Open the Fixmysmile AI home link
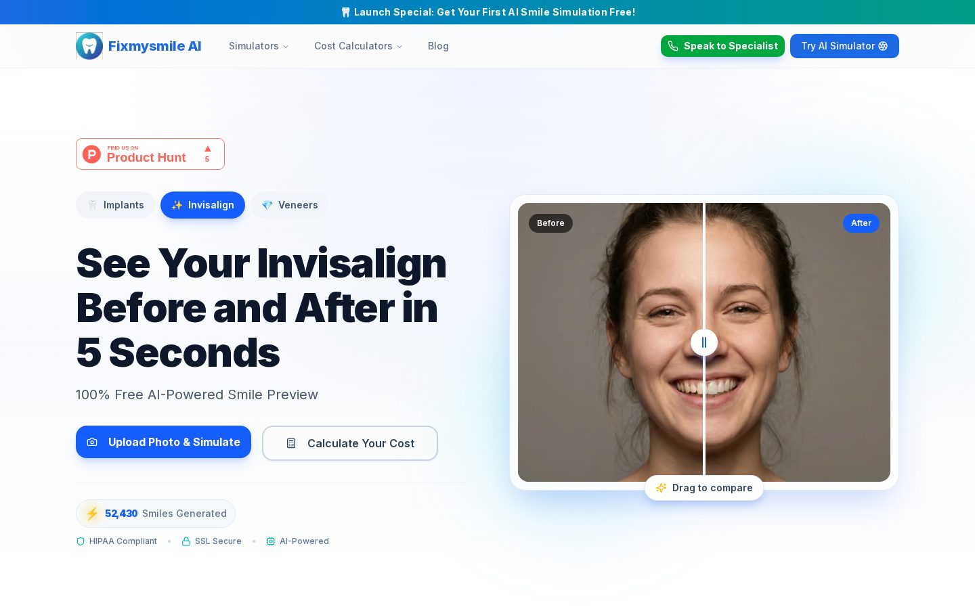 coord(139,46)
